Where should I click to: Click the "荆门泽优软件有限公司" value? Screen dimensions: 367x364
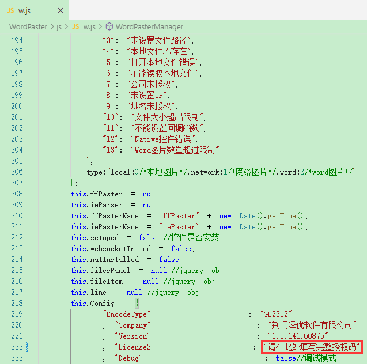click(x=312, y=325)
